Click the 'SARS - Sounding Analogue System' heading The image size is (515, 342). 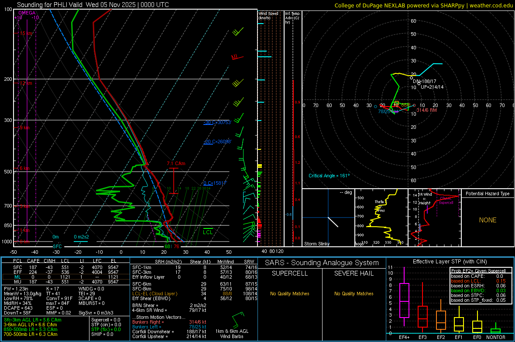point(322,263)
